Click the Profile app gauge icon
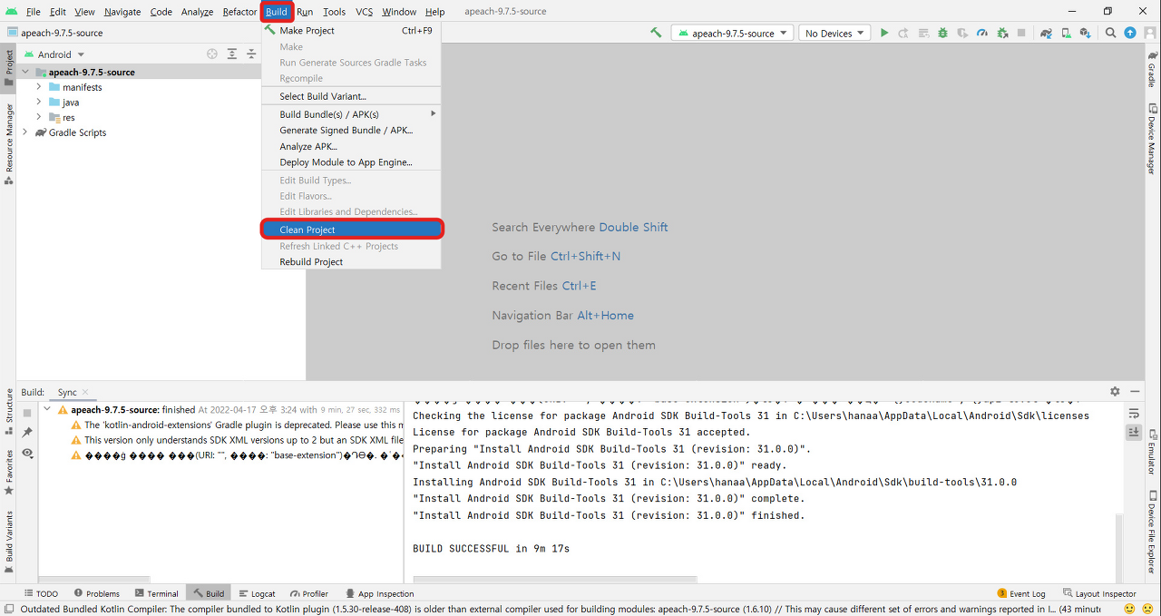The width and height of the screenshot is (1161, 616). tap(982, 33)
